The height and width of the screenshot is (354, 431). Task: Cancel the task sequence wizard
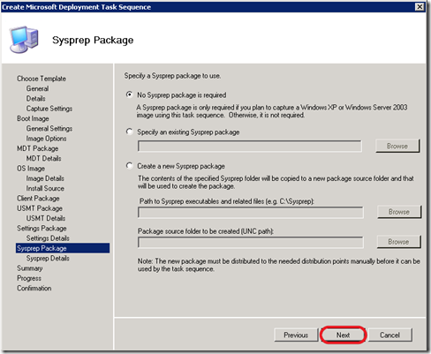point(389,335)
